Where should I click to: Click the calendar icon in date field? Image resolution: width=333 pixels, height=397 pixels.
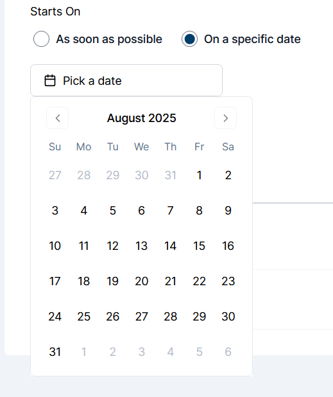(50, 80)
